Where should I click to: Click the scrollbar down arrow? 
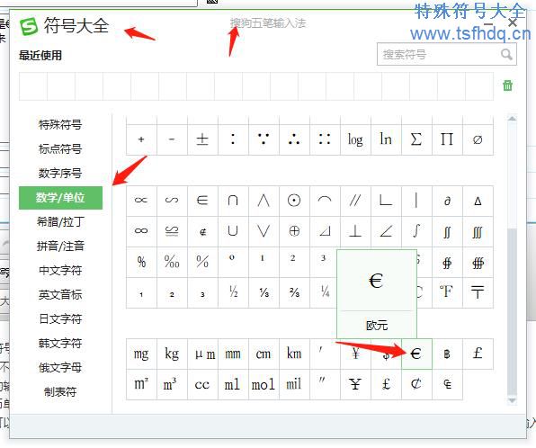512,400
